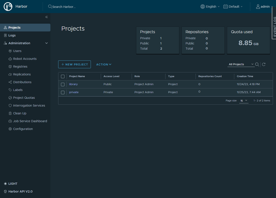The width and height of the screenshot is (276, 198).
Task: Click the search magnifier icon in the header
Action: click(x=50, y=7)
